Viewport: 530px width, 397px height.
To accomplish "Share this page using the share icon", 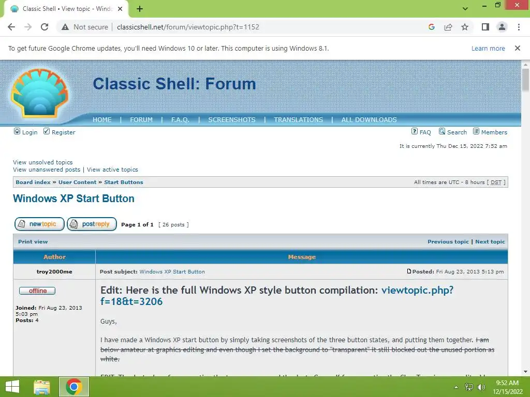I will pos(448,27).
